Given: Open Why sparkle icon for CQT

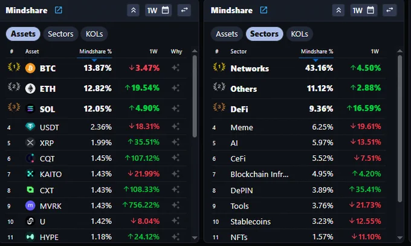Looking at the screenshot, I should (176, 158).
